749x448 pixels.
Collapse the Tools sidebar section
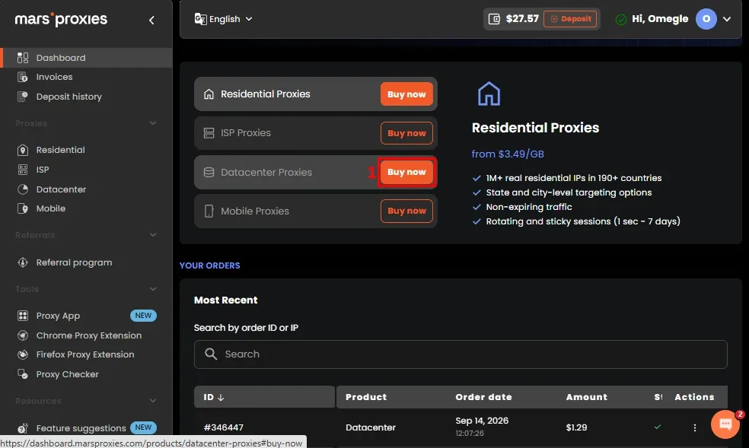coord(153,289)
